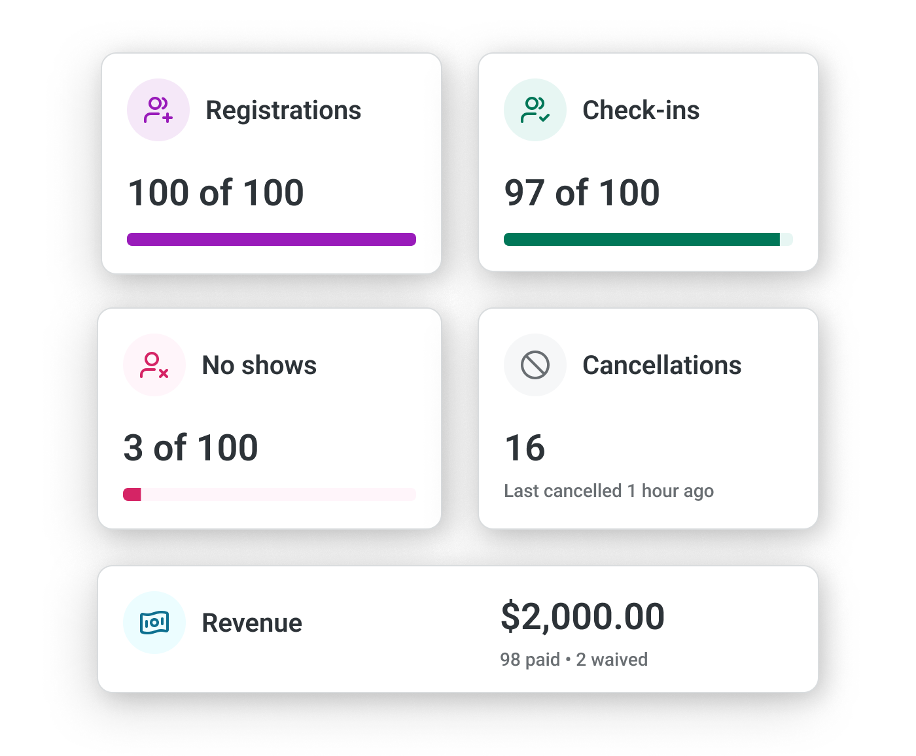Click the red No shows progress bar
The image size is (916, 756).
click(x=133, y=494)
